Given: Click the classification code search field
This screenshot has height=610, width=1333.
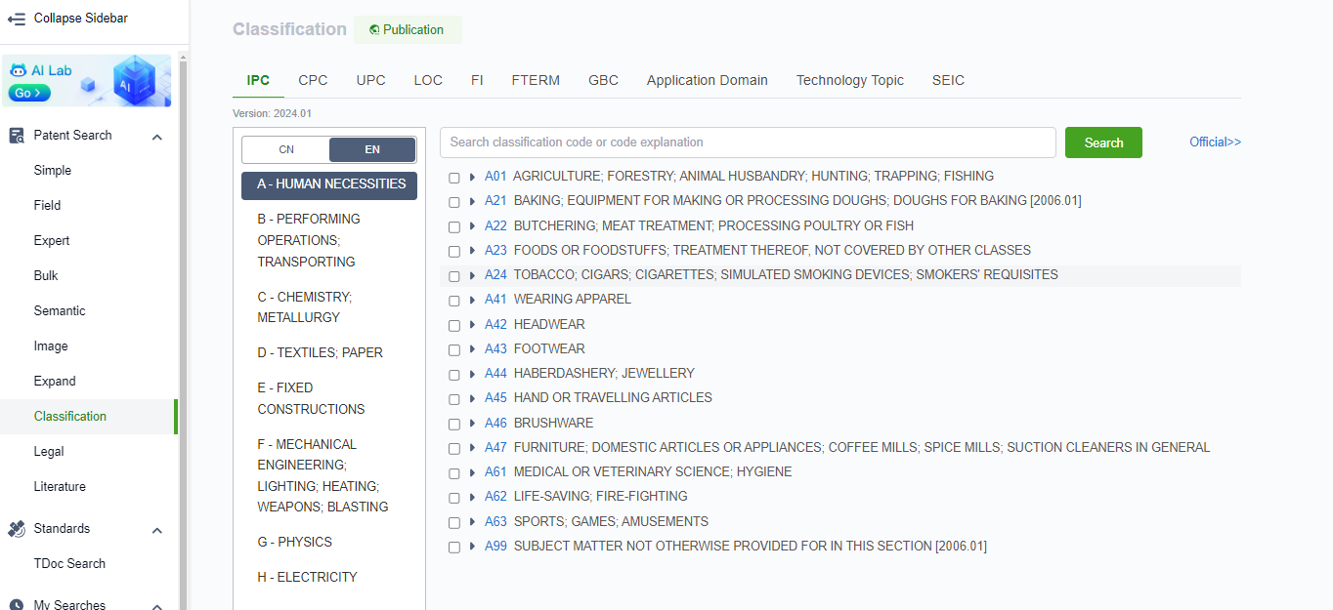Looking at the screenshot, I should tap(748, 142).
